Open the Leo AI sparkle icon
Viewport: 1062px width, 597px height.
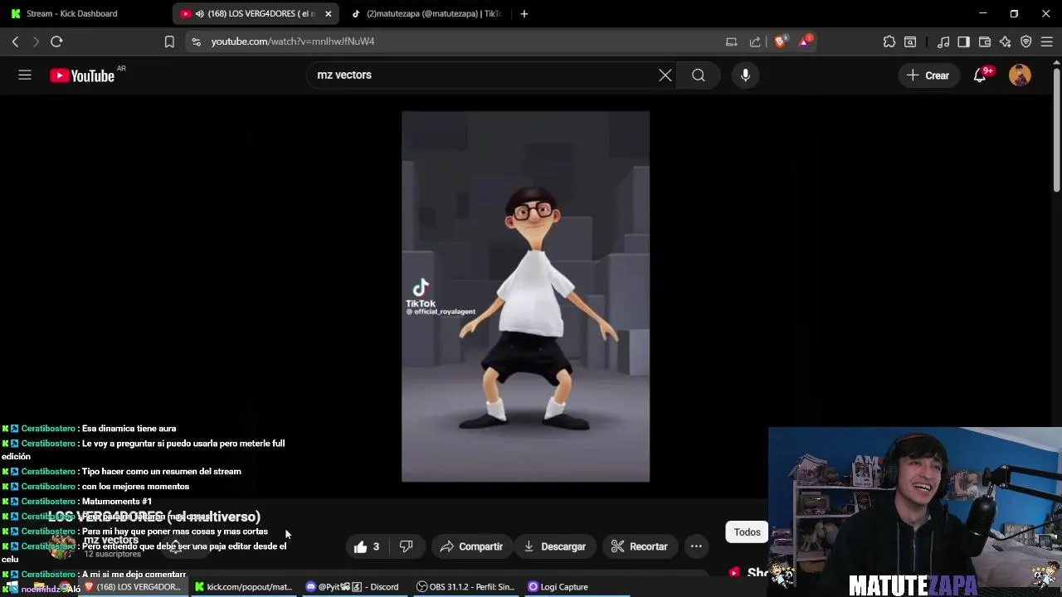coord(1006,41)
